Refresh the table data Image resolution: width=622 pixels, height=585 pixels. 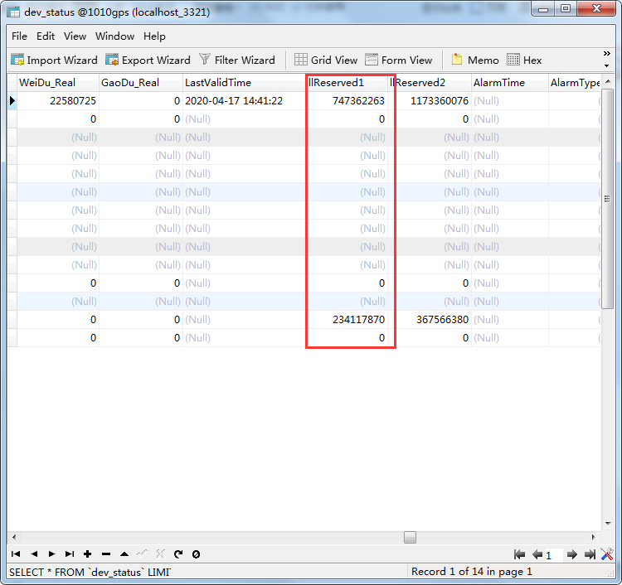tap(178, 554)
